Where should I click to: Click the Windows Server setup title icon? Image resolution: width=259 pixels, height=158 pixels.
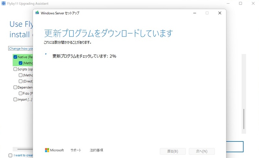pos(37,13)
